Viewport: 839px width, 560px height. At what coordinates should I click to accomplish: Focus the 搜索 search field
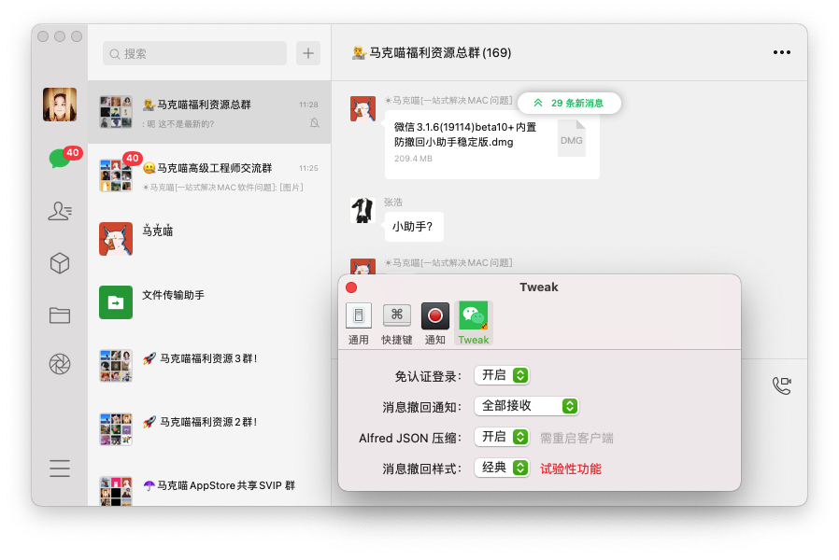[x=194, y=53]
